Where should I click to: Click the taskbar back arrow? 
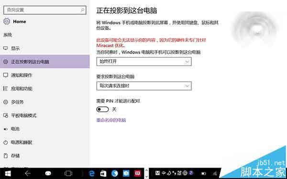(28, 173)
